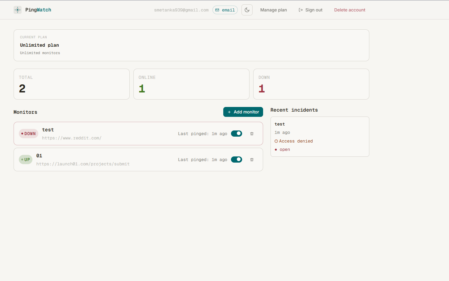Click the 01 monitor name

click(39, 156)
